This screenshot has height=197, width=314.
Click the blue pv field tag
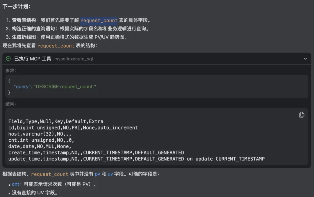tap(97, 174)
